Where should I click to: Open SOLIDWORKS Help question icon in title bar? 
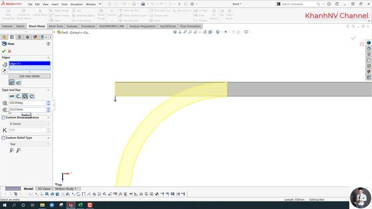(337, 4)
